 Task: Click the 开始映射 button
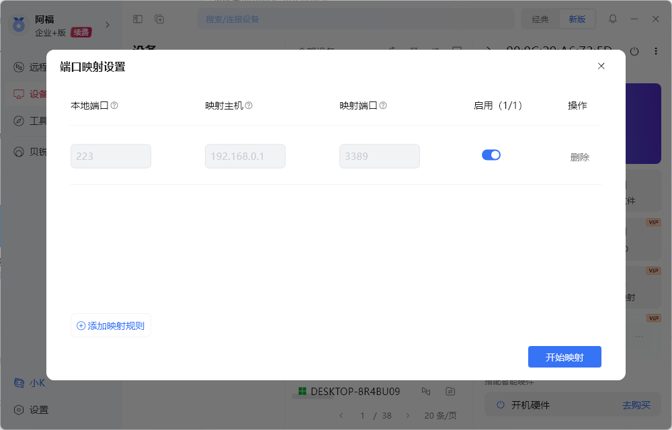click(x=564, y=357)
